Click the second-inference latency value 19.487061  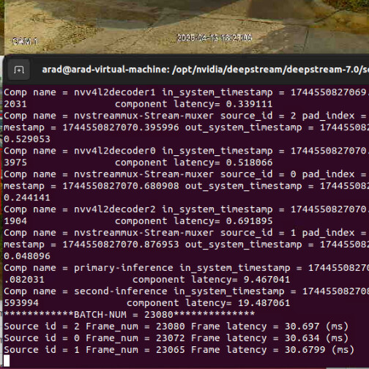click(264, 303)
